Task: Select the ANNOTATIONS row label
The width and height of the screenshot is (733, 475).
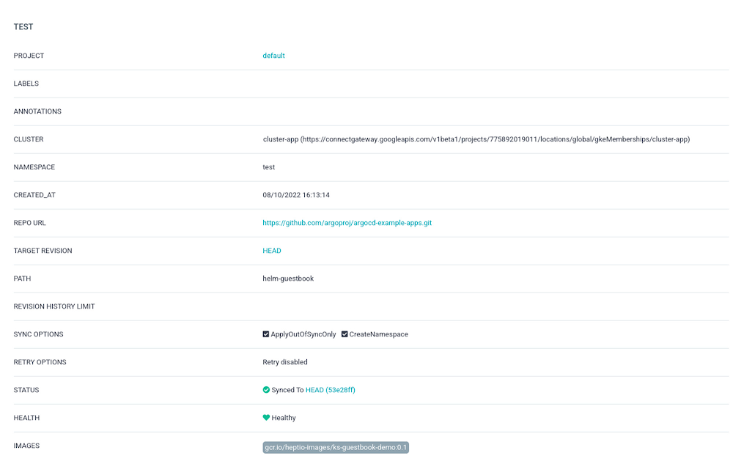Action: click(x=37, y=111)
